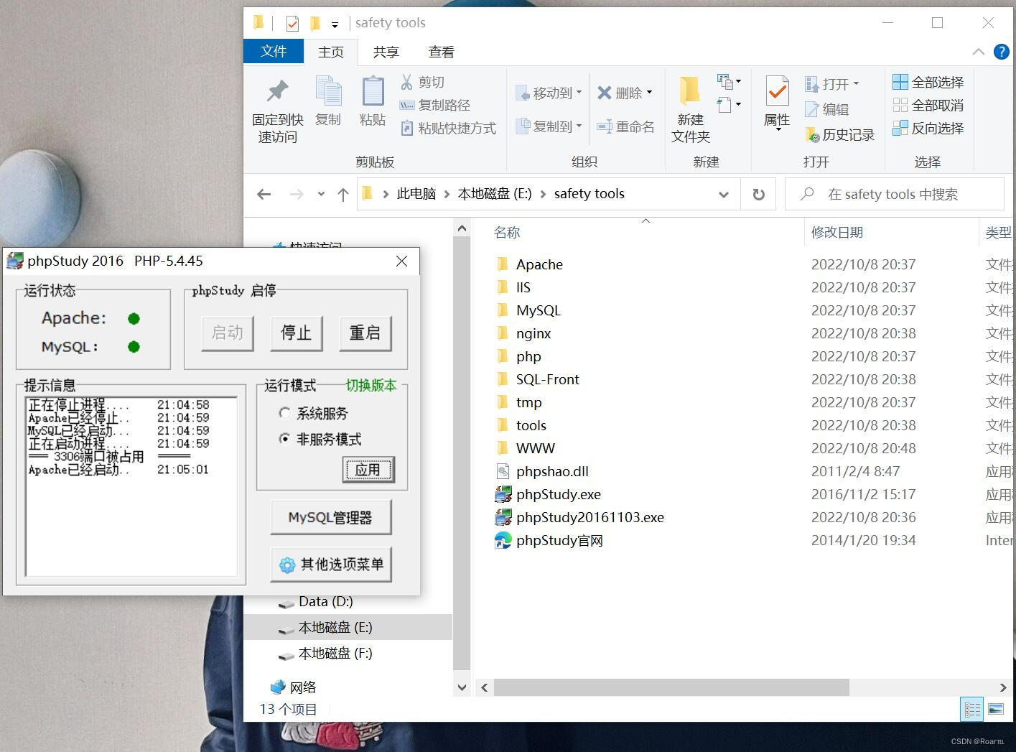Select 网络 in the navigation pane

tap(302, 687)
